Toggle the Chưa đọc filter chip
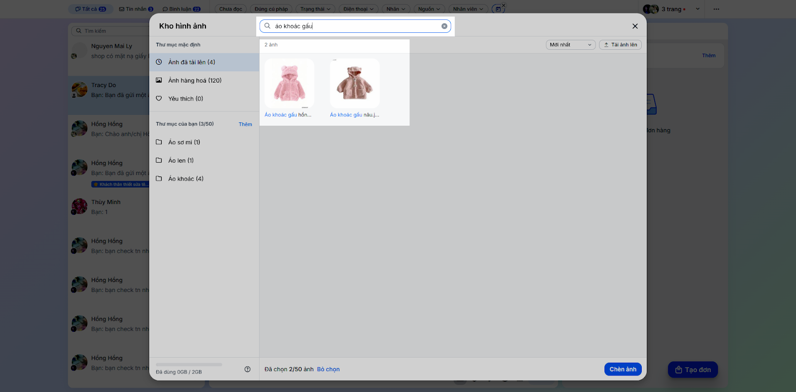The image size is (796, 392). 231,9
